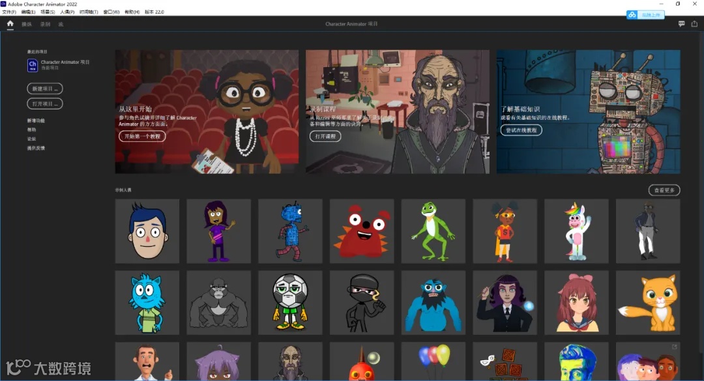The height and width of the screenshot is (381, 704).
Task: Select the anime girl with pink bow
Action: pos(576,302)
